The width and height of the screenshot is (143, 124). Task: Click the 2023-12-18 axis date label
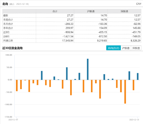(134, 120)
